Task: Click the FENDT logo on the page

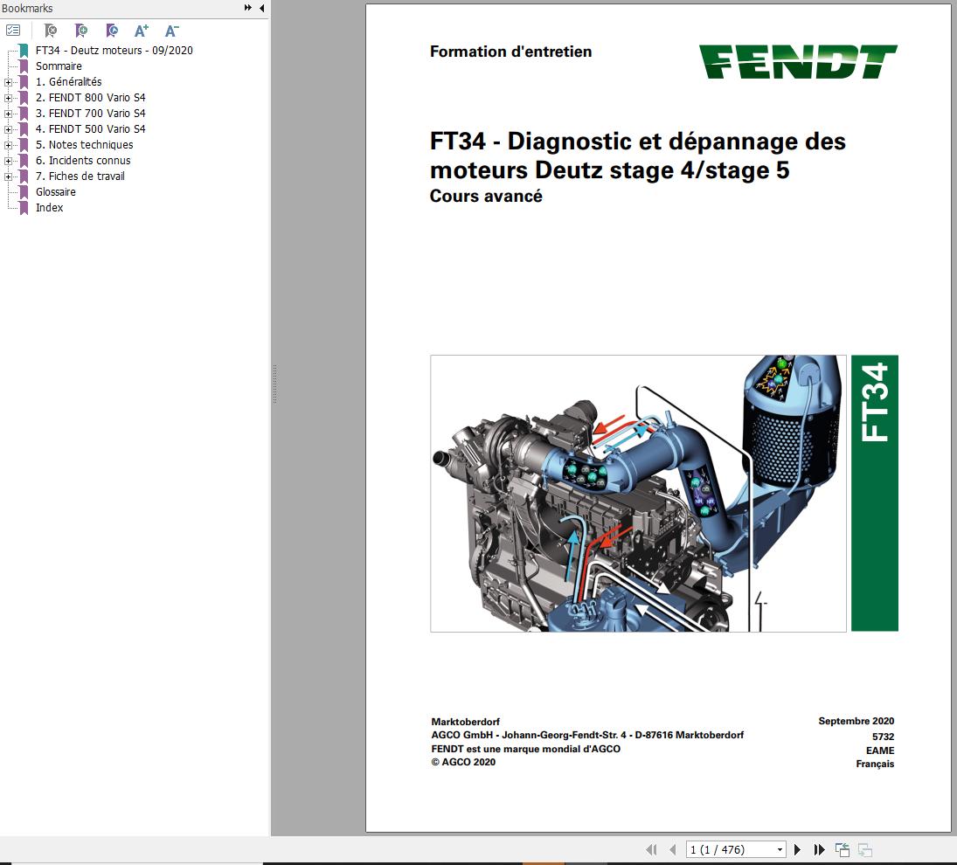Action: (798, 62)
